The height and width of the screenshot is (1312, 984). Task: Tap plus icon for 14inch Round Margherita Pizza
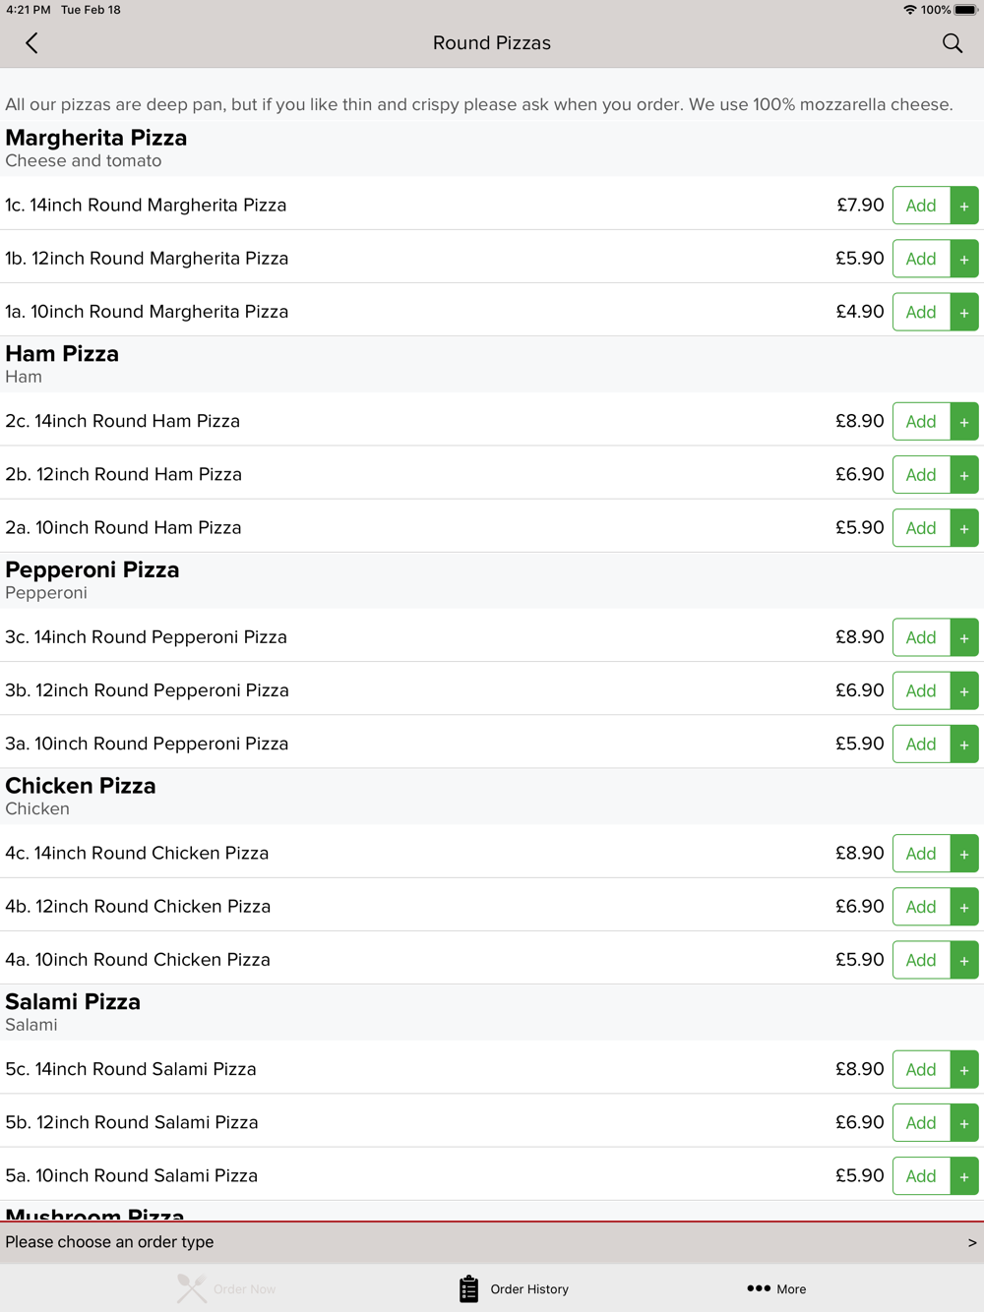coord(964,206)
